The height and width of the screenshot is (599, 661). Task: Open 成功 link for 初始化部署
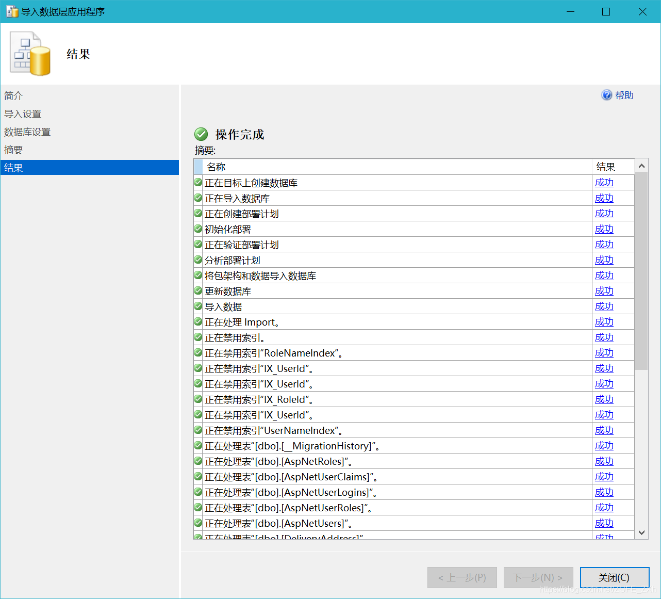point(604,229)
